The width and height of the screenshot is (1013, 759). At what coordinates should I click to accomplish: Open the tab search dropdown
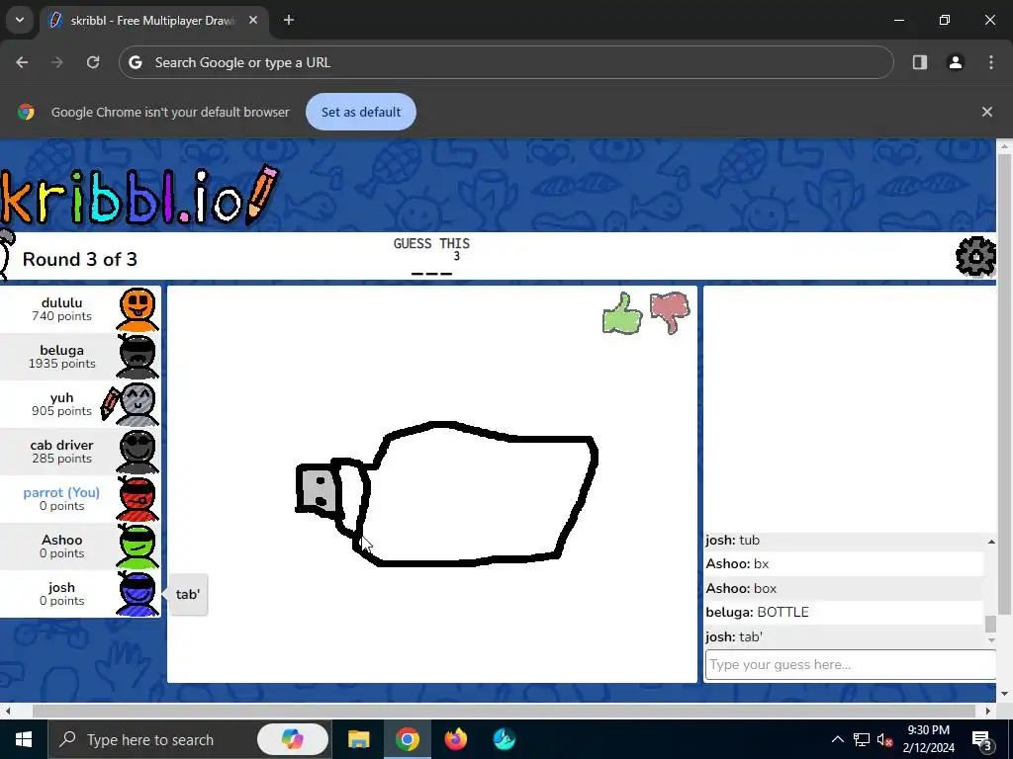tap(20, 20)
